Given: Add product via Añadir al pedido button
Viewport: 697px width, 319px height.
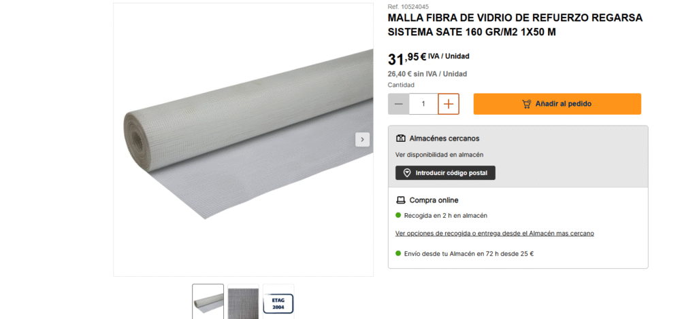Looking at the screenshot, I should pyautogui.click(x=557, y=104).
